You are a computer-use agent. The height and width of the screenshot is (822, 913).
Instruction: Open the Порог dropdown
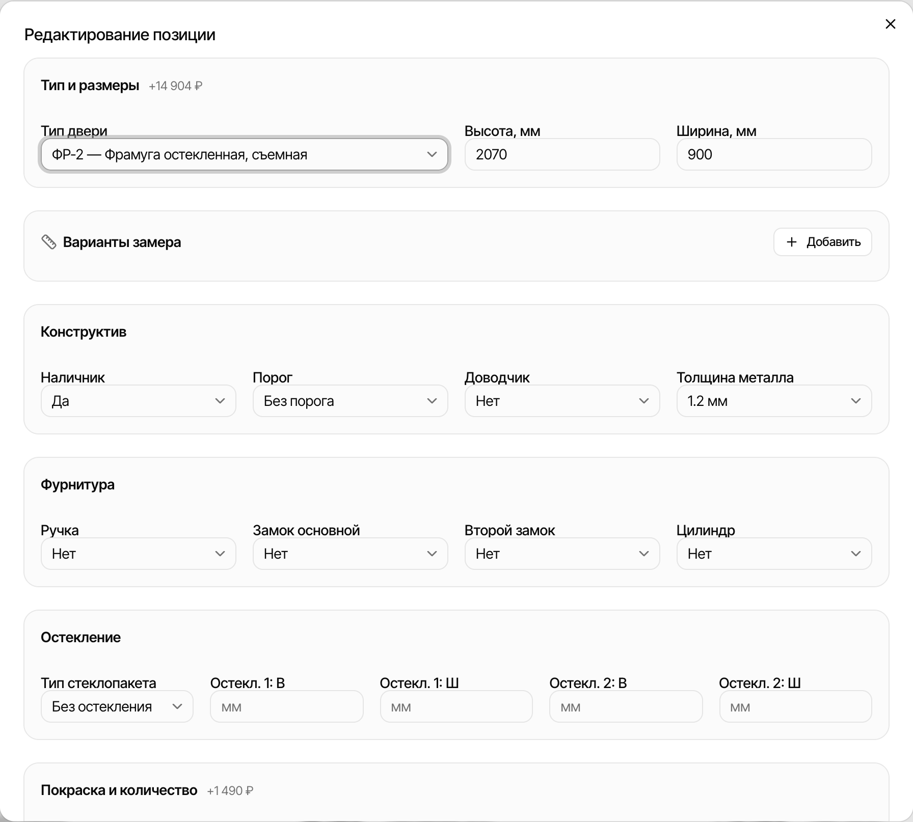pyautogui.click(x=351, y=401)
